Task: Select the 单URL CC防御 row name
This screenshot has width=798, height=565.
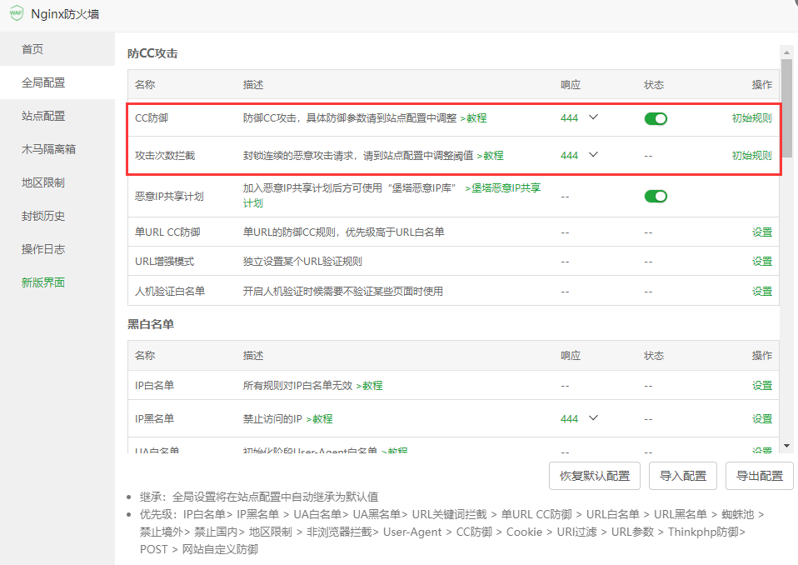Action: pyautogui.click(x=167, y=232)
